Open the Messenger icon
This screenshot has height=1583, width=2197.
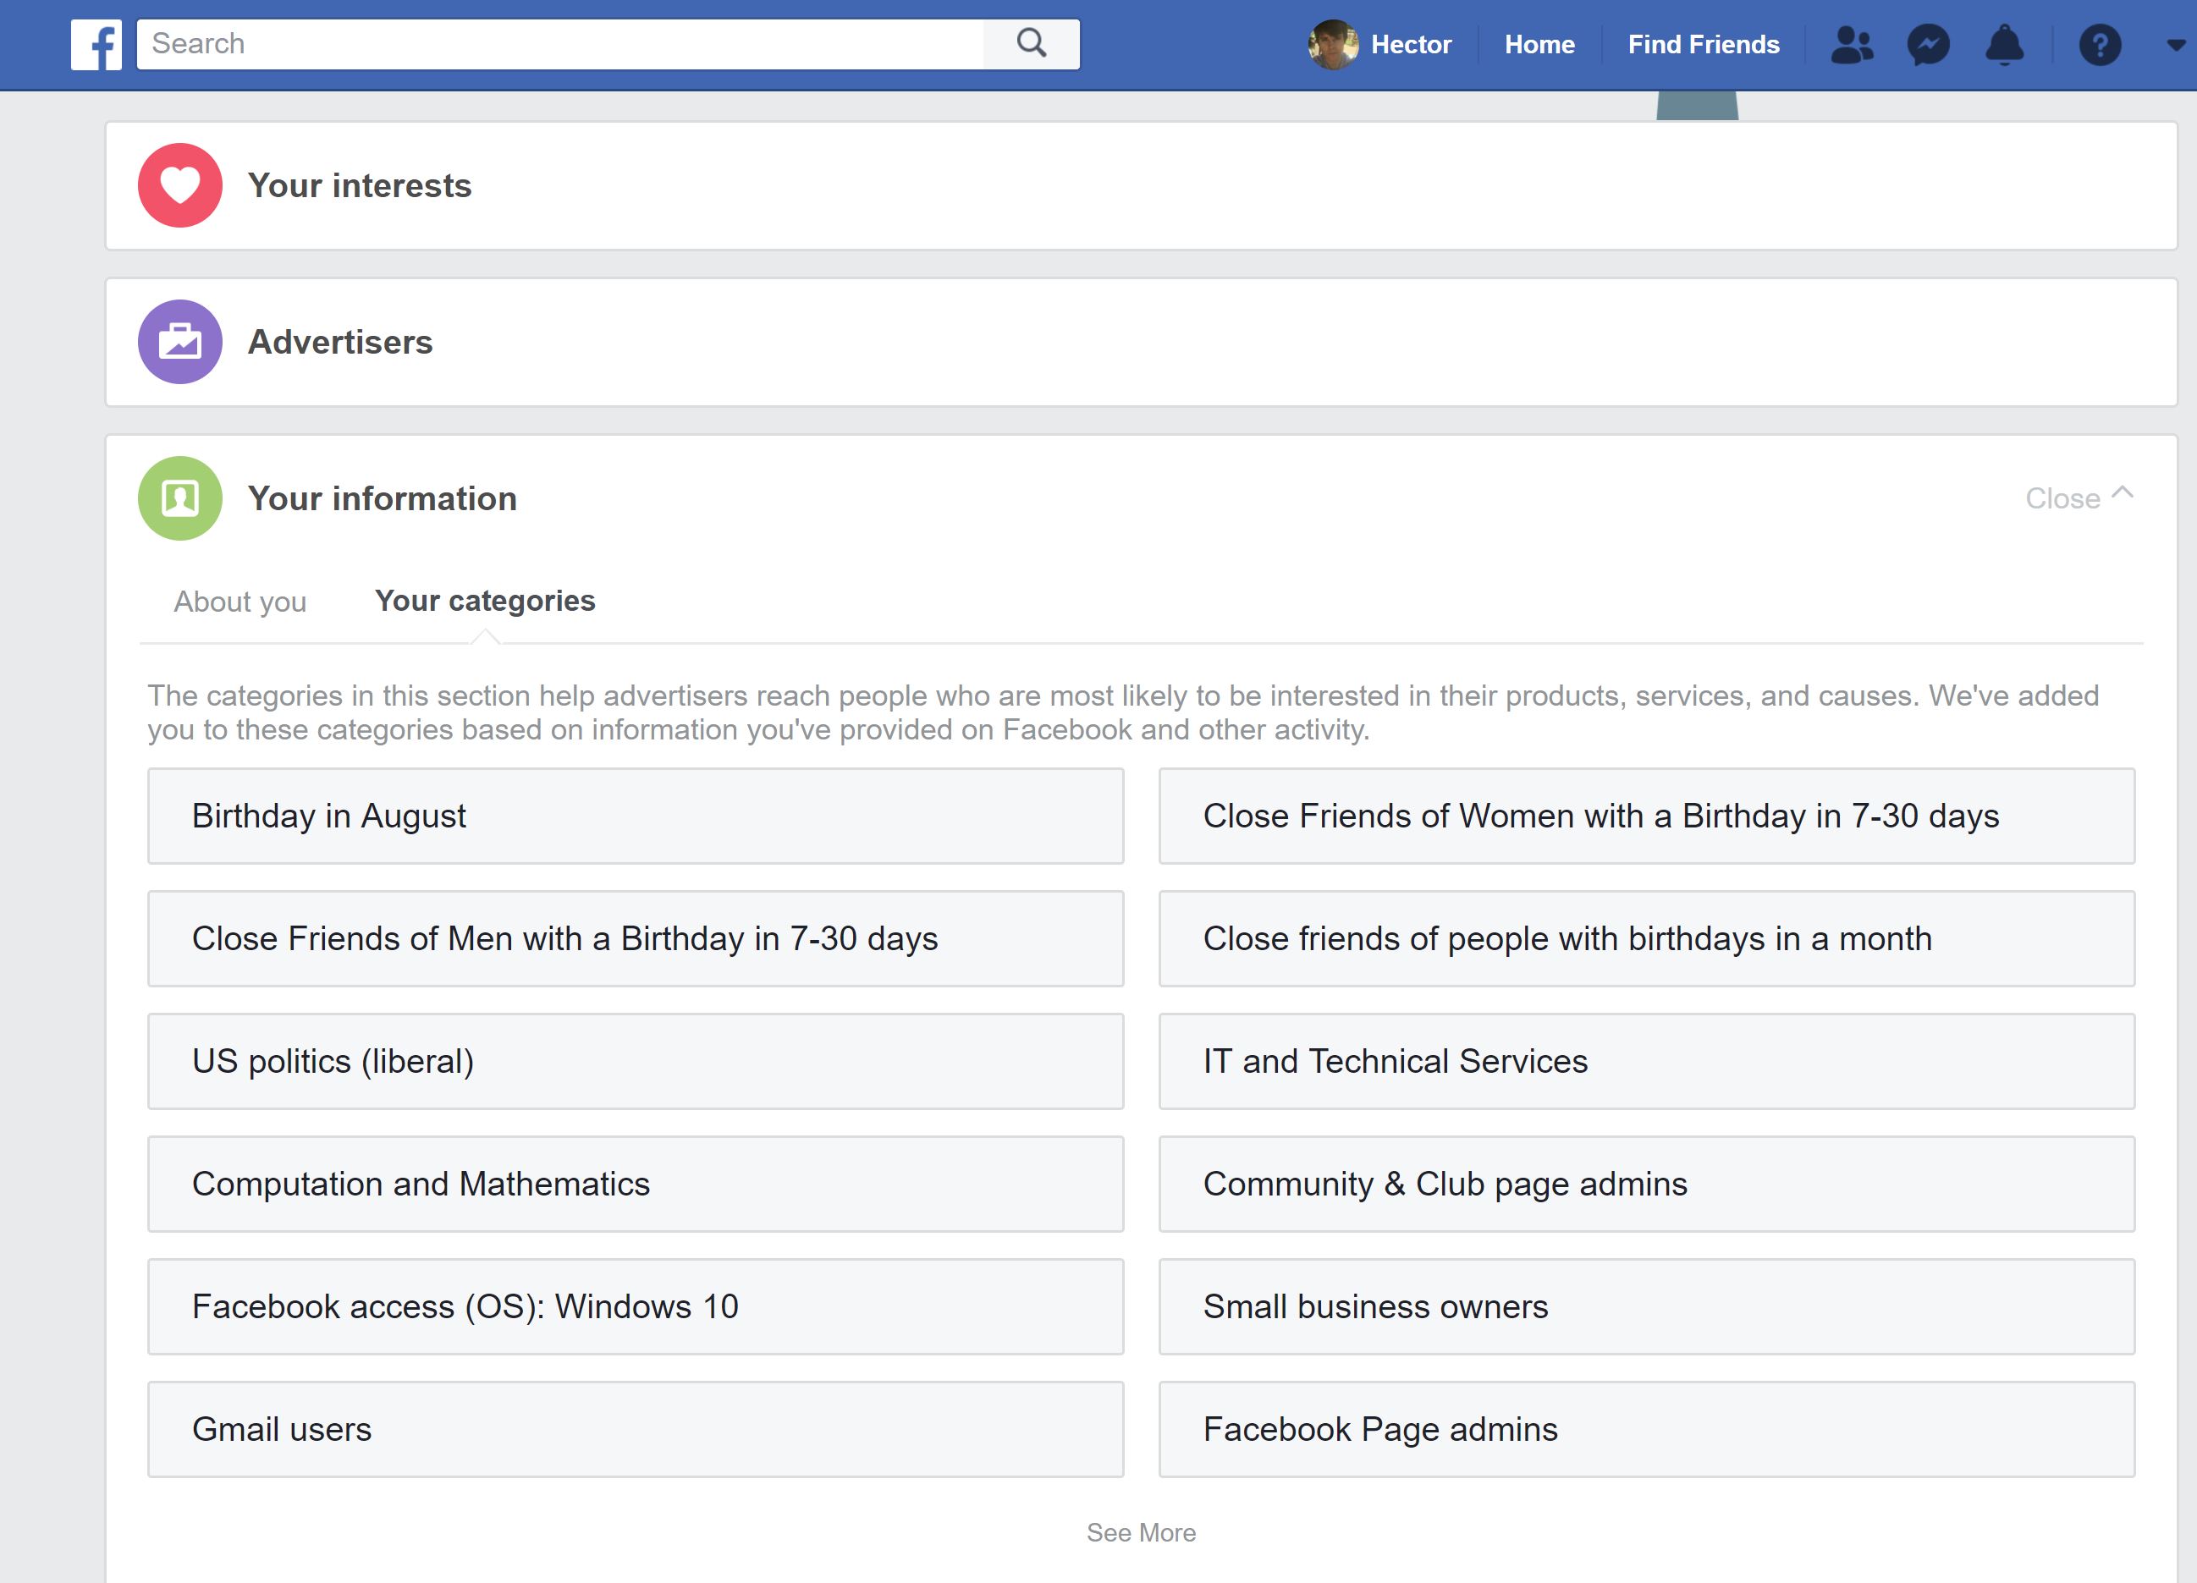click(1928, 45)
